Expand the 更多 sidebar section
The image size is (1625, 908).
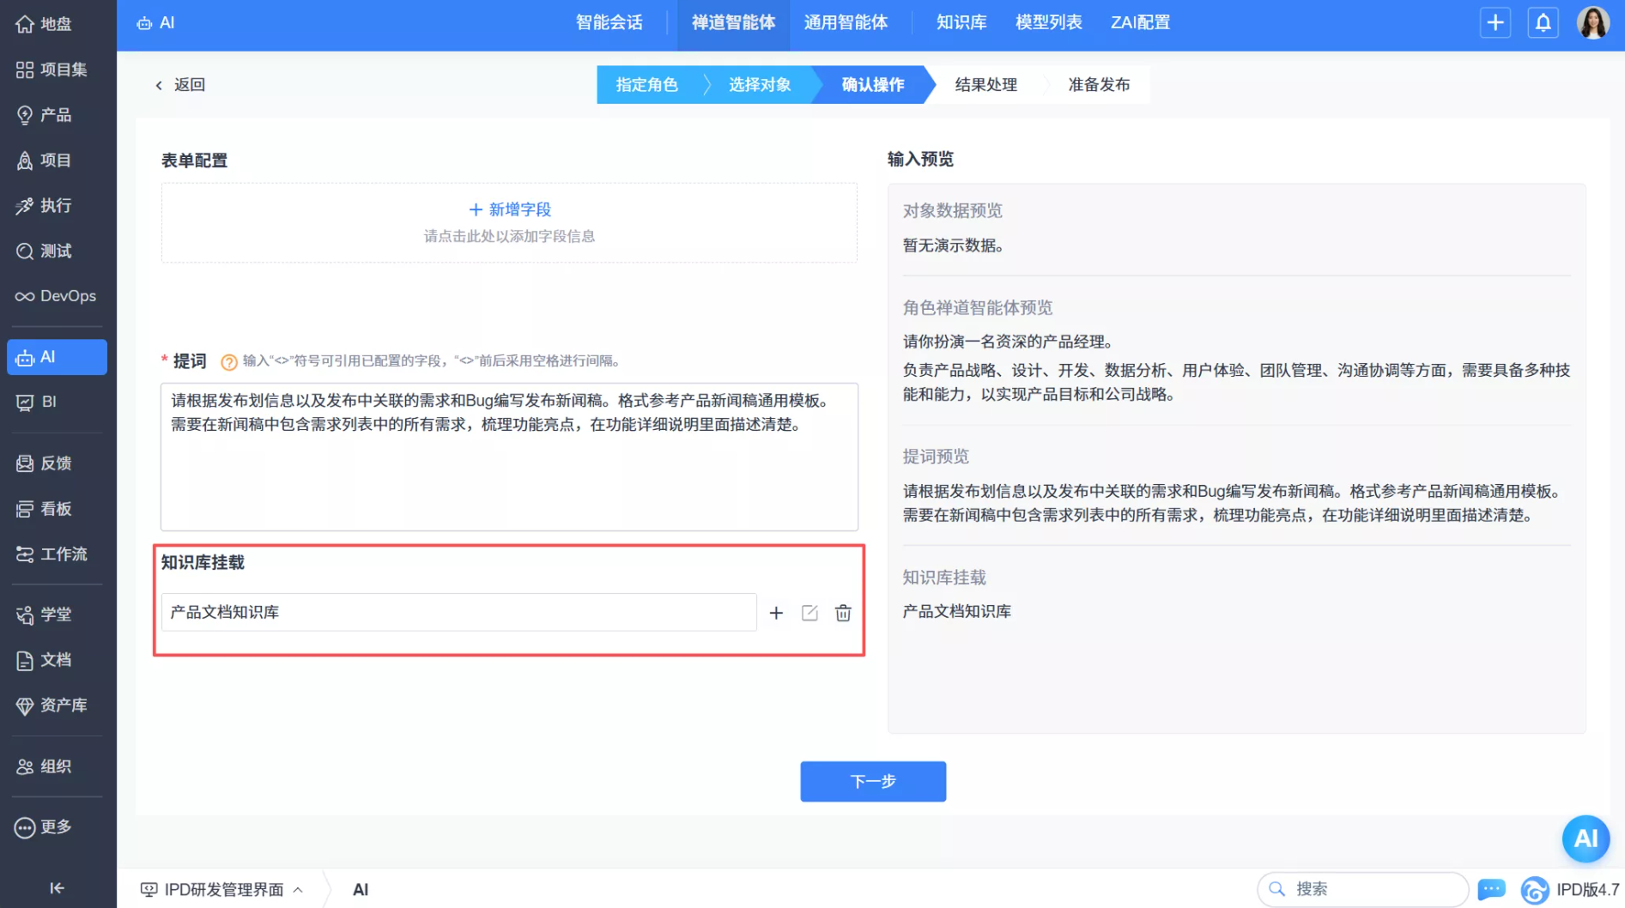tap(52, 826)
